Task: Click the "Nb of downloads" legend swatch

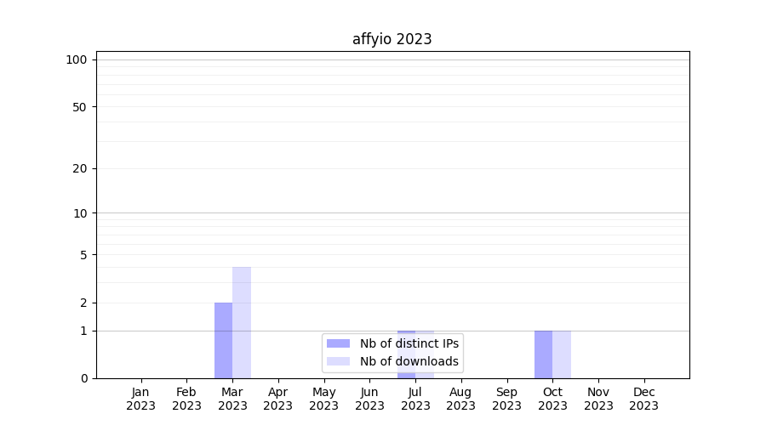Action: pyautogui.click(x=338, y=361)
